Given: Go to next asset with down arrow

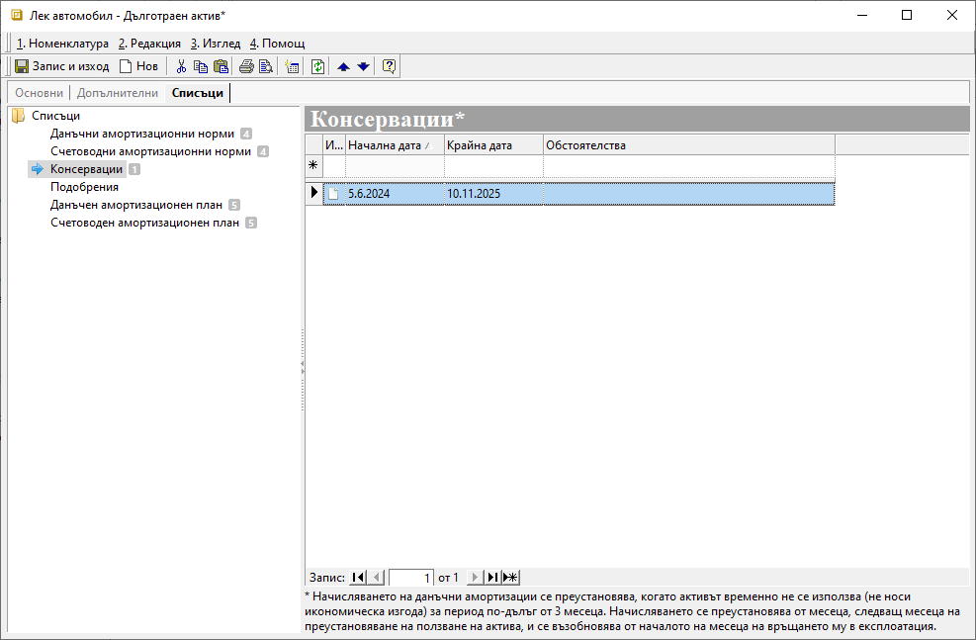Looking at the screenshot, I should pyautogui.click(x=363, y=66).
